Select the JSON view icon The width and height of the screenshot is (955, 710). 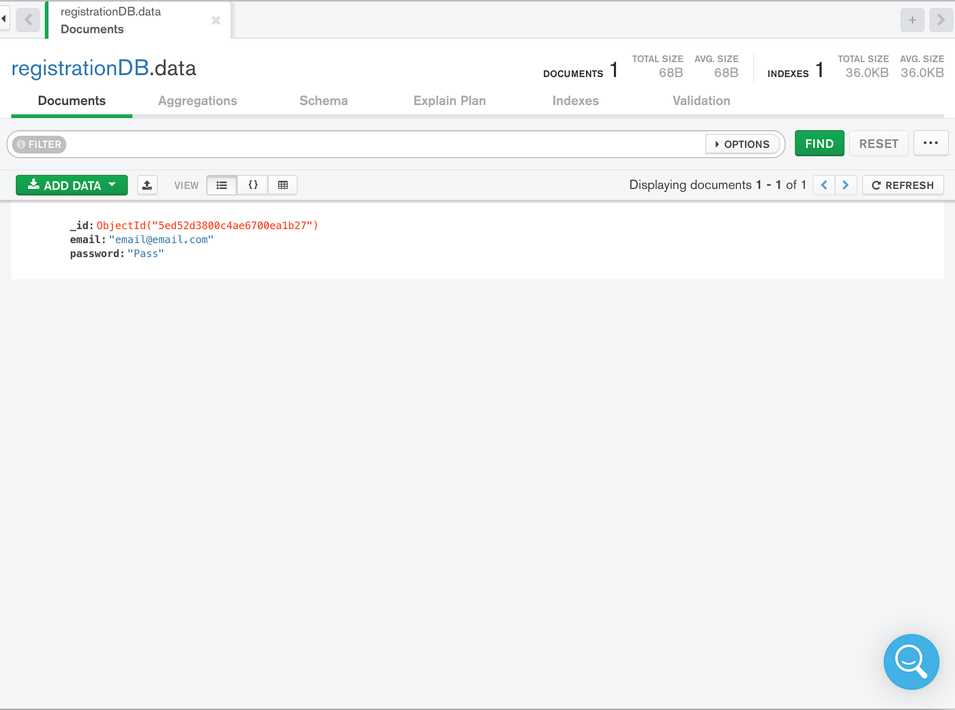coord(252,185)
